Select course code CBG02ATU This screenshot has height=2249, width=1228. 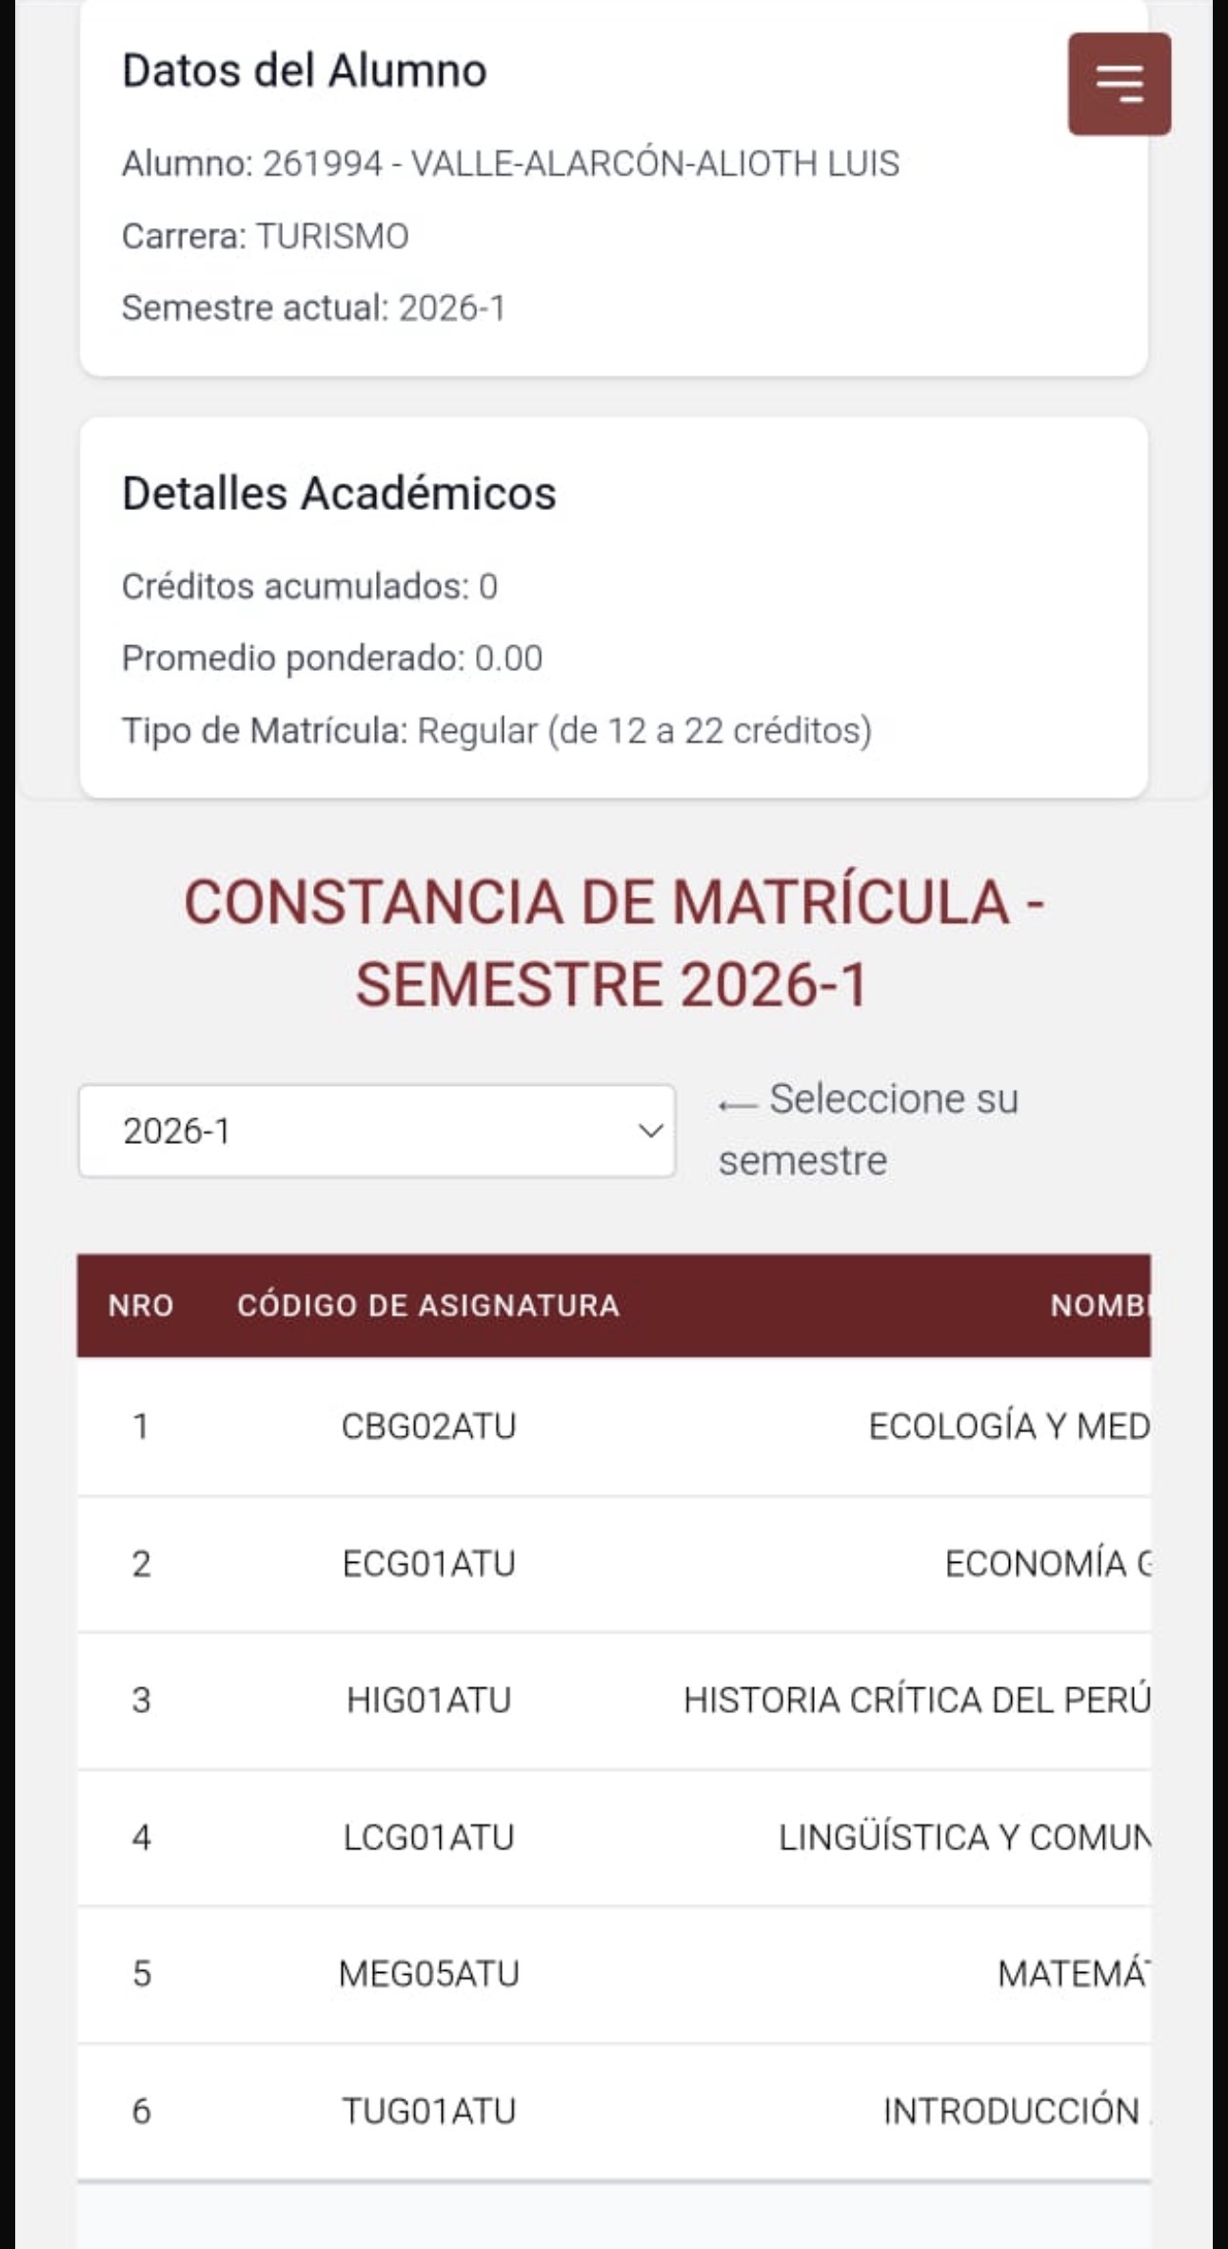pyautogui.click(x=428, y=1426)
